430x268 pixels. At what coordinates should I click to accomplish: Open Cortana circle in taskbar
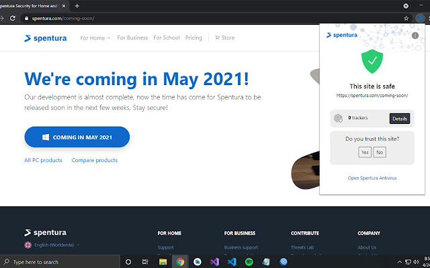tap(128, 262)
